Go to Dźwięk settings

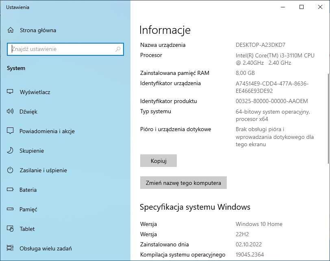(28, 112)
